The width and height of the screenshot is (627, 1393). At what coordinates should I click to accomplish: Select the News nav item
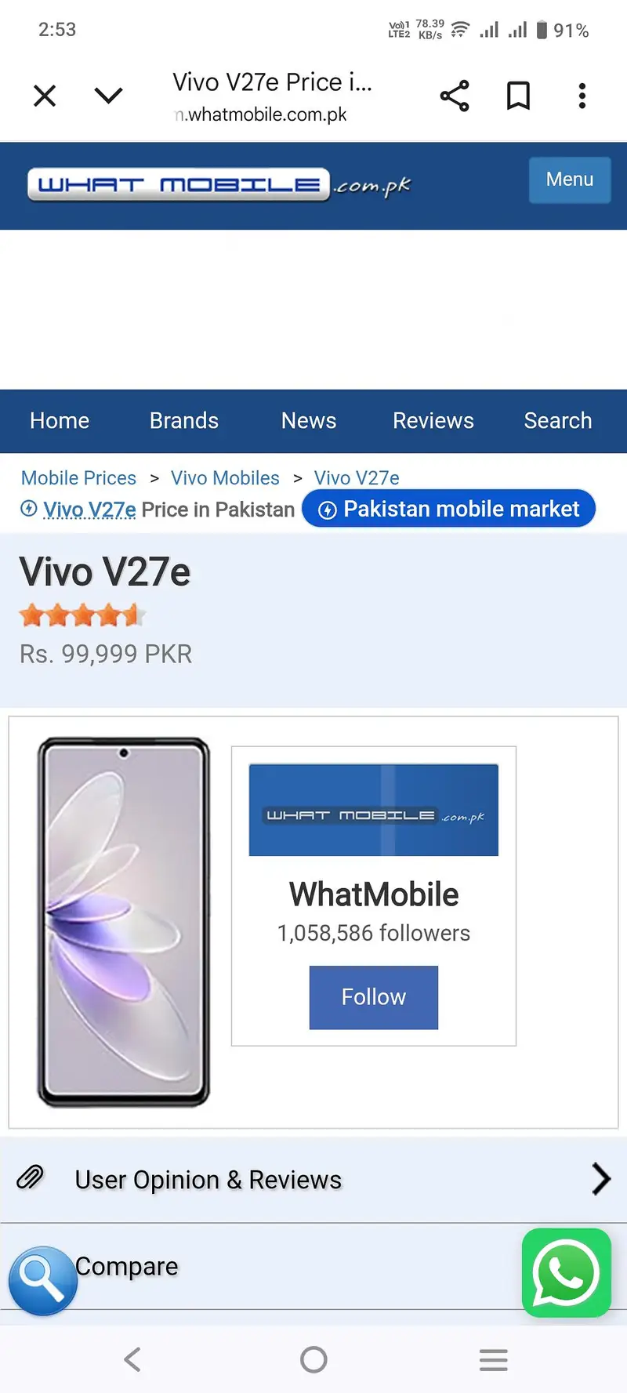pyautogui.click(x=309, y=421)
